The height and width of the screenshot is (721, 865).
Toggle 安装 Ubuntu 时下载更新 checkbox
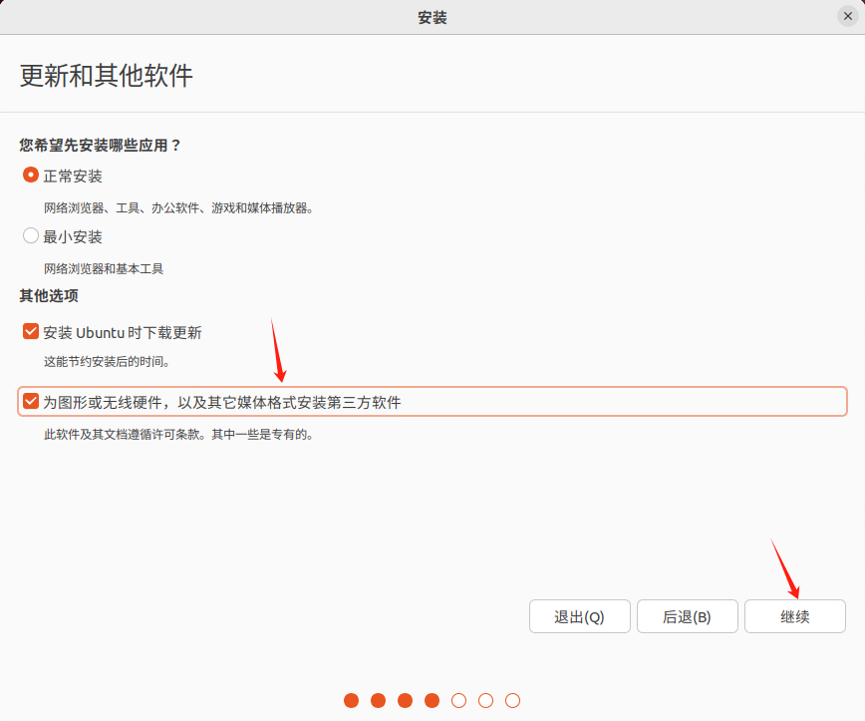click(31, 331)
